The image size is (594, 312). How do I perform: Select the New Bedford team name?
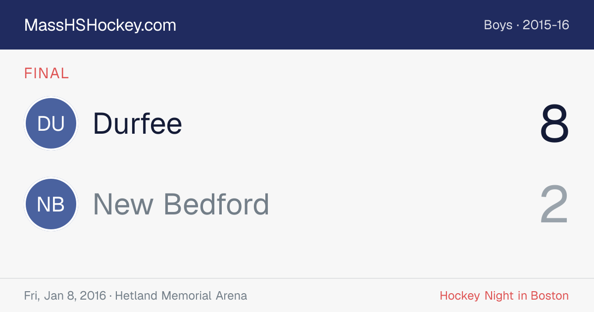(181, 204)
